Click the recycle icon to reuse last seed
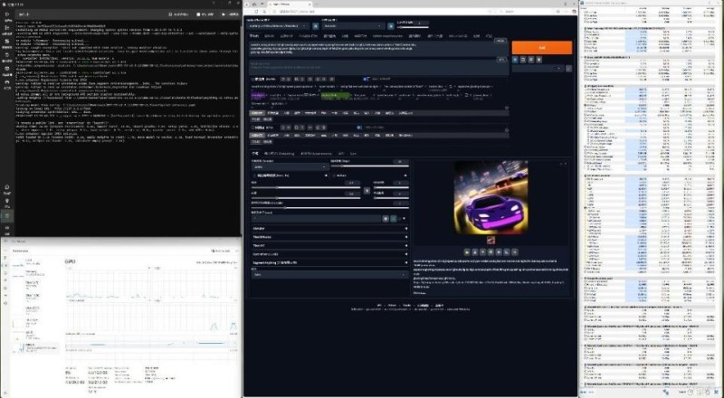This screenshot has width=724, height=398. pos(395,218)
